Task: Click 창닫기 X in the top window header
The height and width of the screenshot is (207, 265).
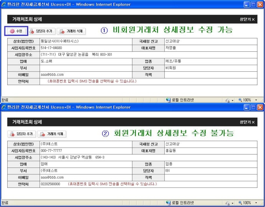Action: point(247,19)
